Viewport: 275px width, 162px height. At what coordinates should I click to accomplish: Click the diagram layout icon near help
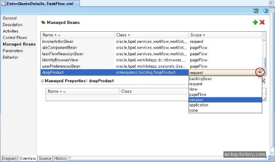pyautogui.click(x=256, y=11)
